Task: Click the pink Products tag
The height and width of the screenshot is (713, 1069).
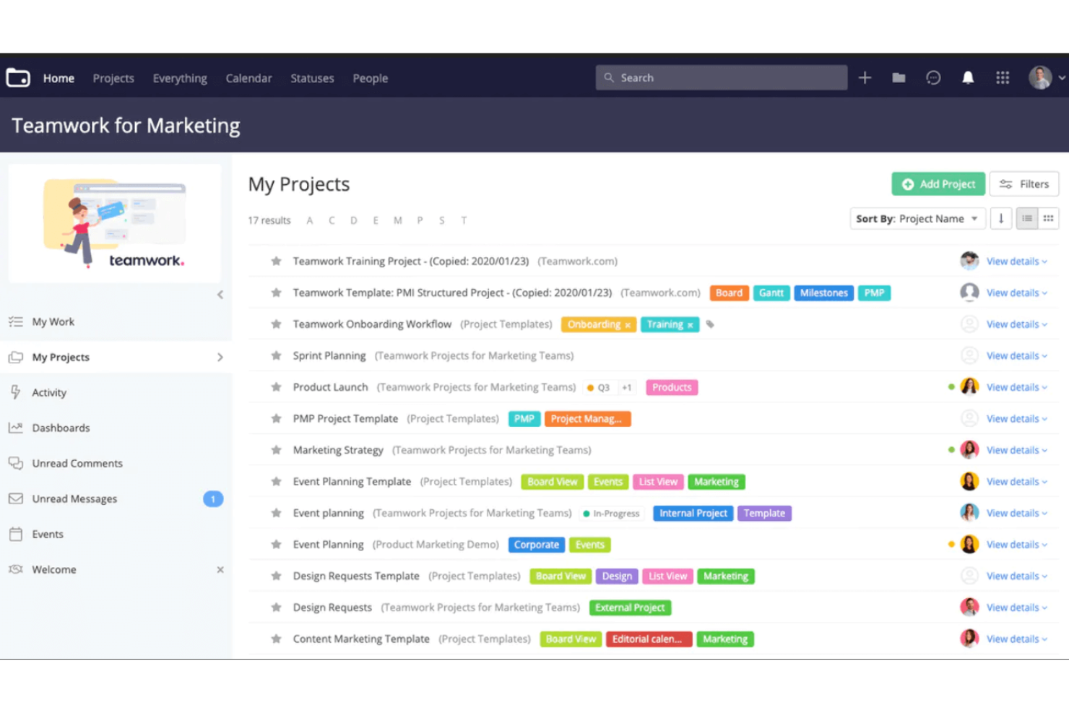Action: point(672,387)
